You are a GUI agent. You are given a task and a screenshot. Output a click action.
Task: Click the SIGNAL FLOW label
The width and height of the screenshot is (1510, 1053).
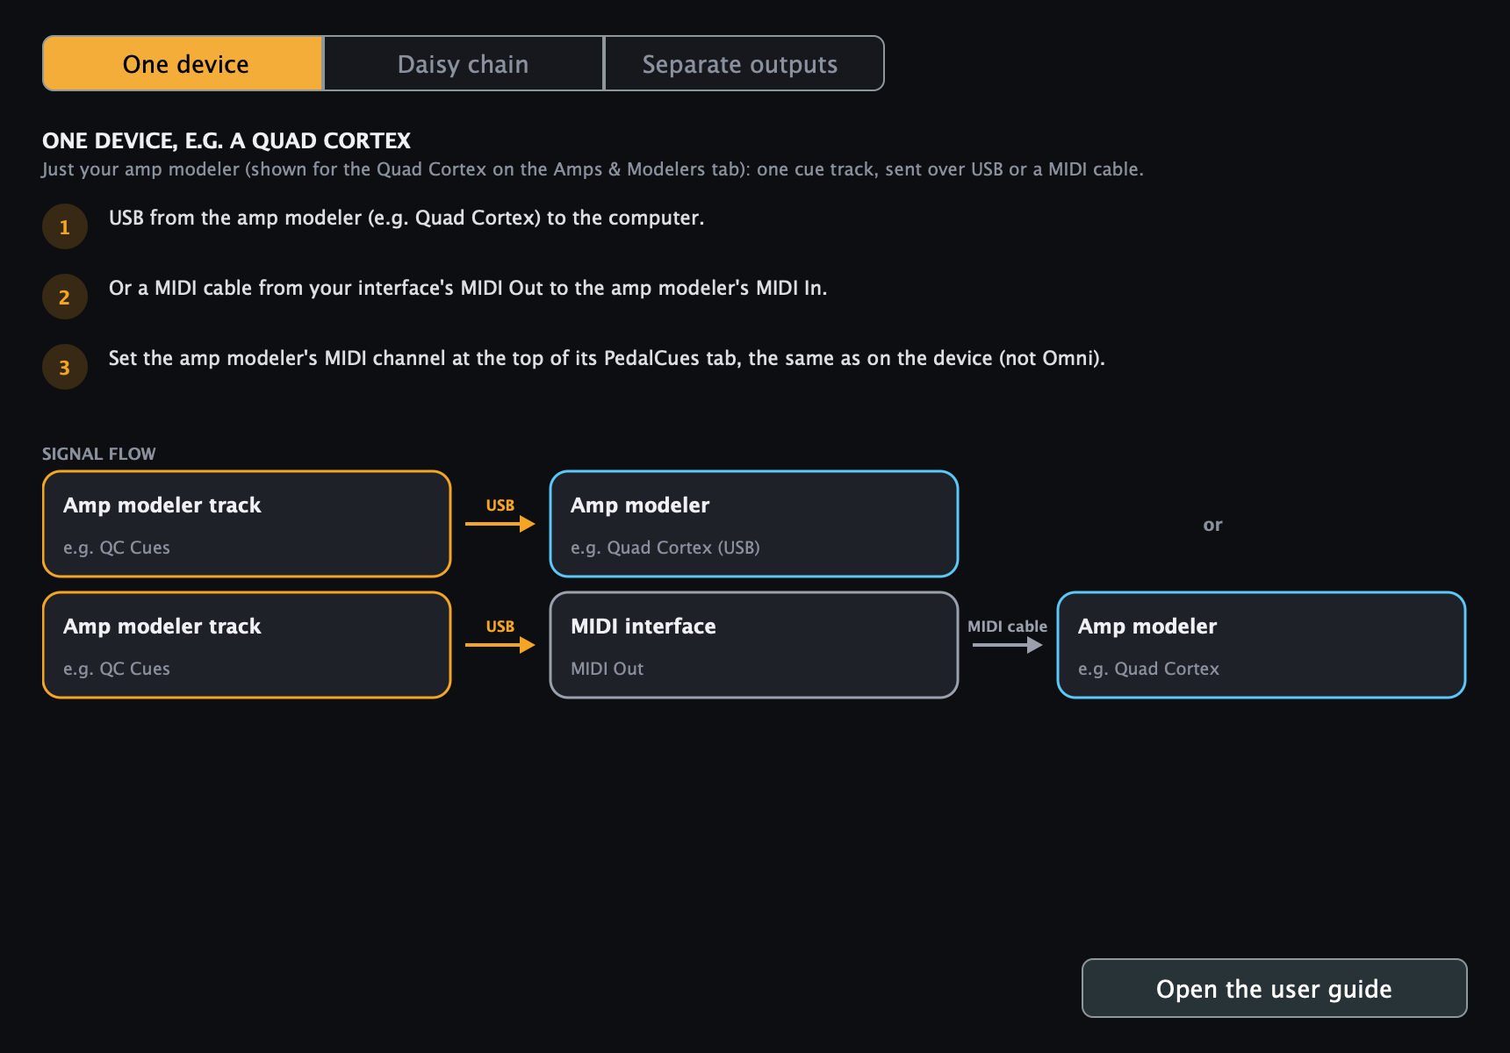click(x=99, y=454)
